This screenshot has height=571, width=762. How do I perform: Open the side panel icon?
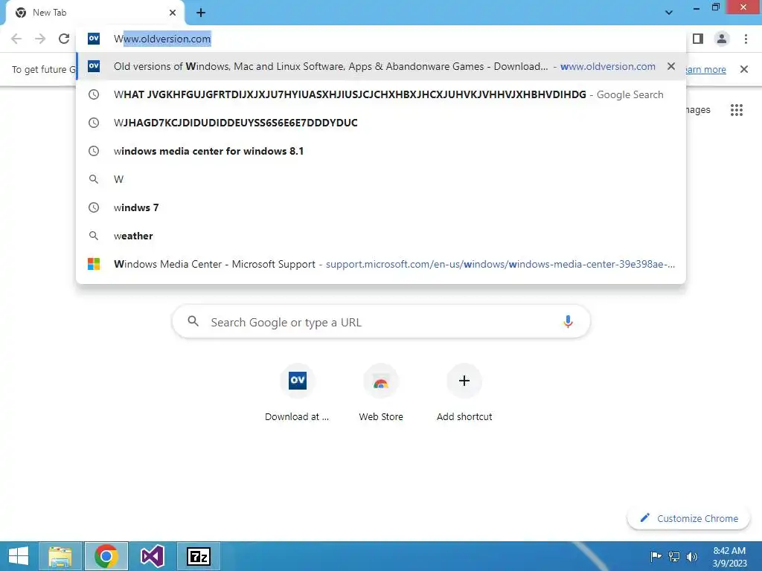698,39
